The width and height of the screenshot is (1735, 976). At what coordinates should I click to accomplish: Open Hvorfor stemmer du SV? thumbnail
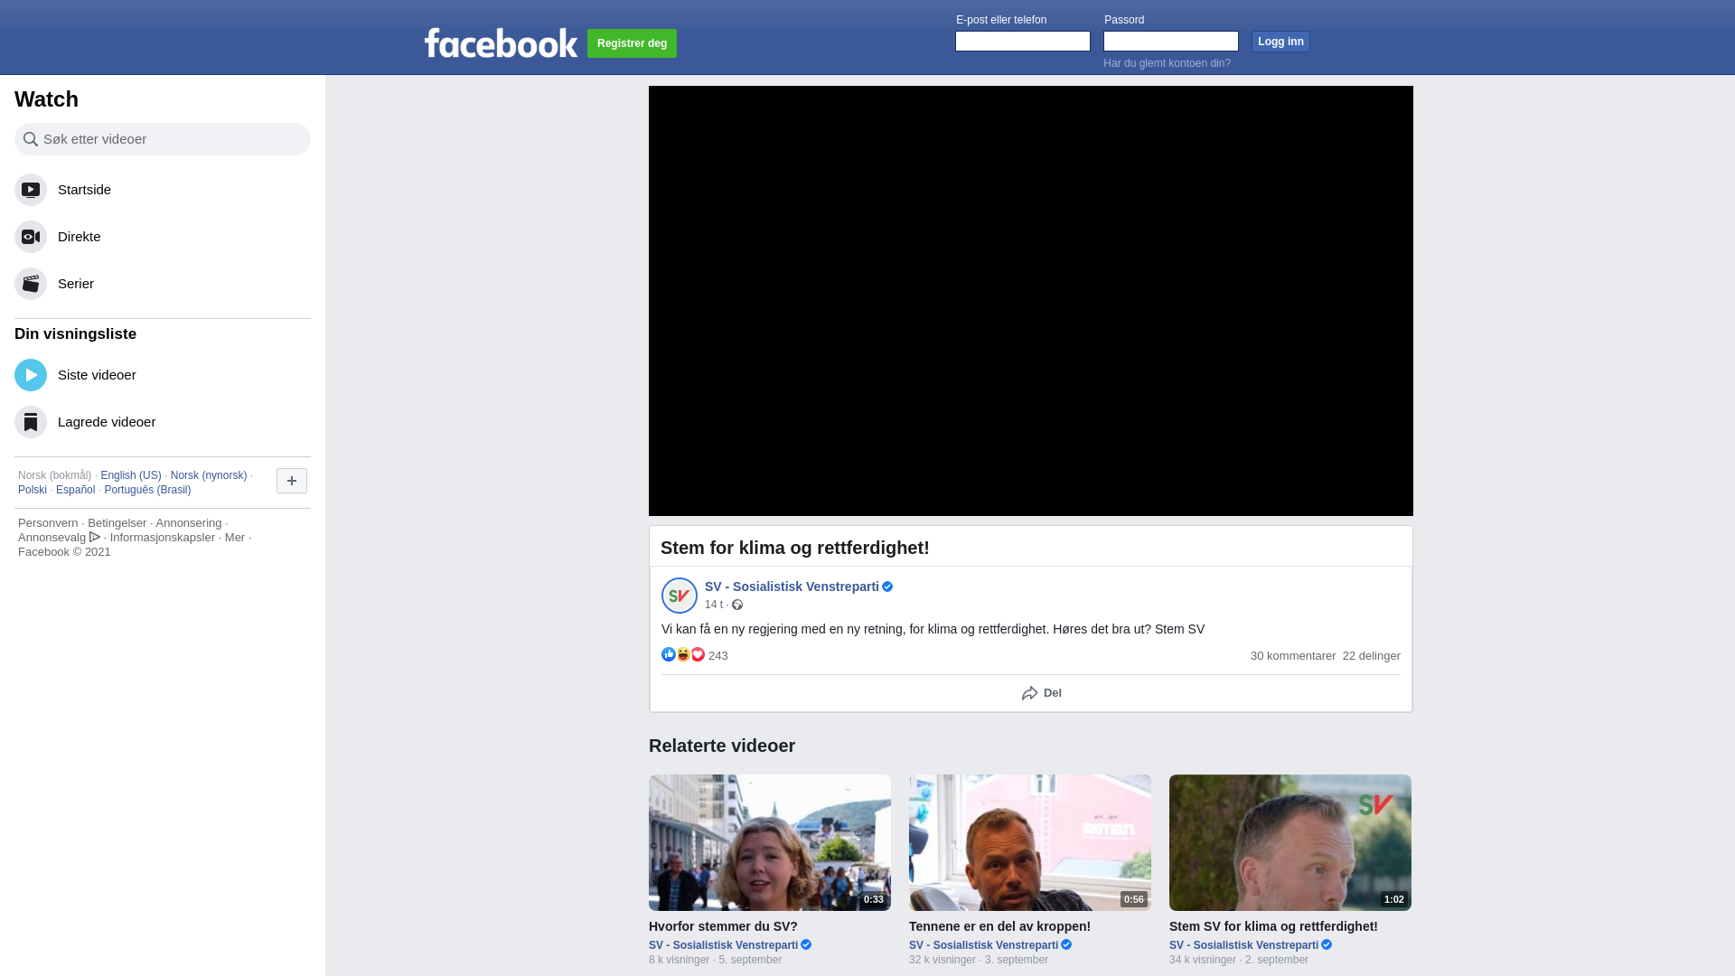770,842
